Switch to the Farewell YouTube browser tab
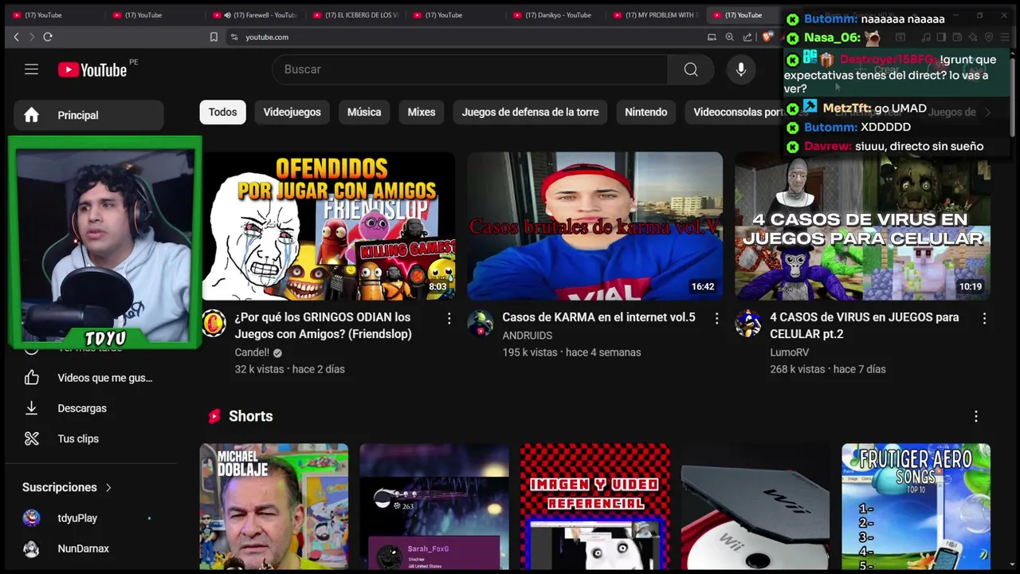Viewport: 1020px width, 574px height. (x=255, y=14)
